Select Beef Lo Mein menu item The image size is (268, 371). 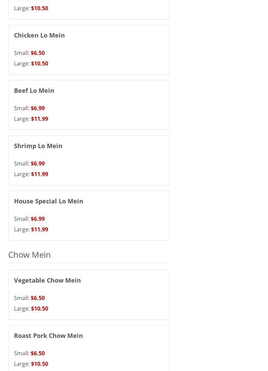pyautogui.click(x=34, y=91)
